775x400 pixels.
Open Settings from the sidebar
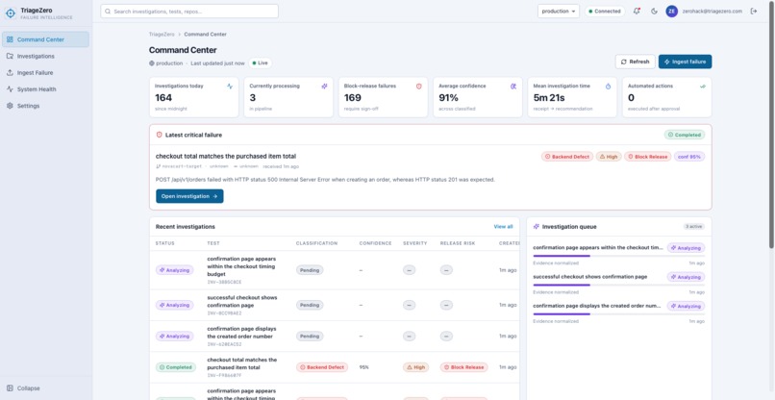(45, 106)
